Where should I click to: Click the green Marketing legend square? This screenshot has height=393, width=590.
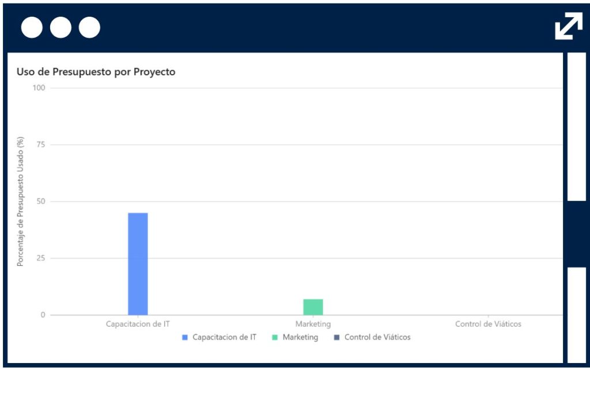[275, 338]
